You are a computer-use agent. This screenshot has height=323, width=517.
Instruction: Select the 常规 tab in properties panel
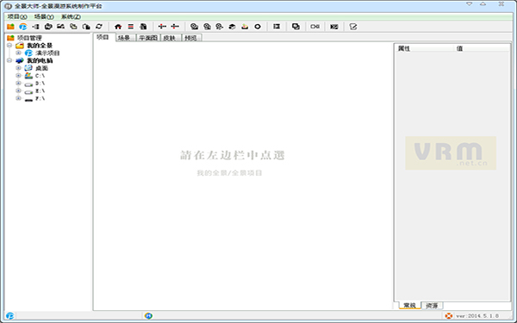point(410,306)
